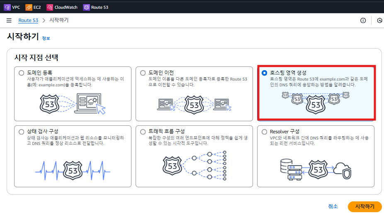Click the 호스팅 영역 생성 card title

(288, 73)
